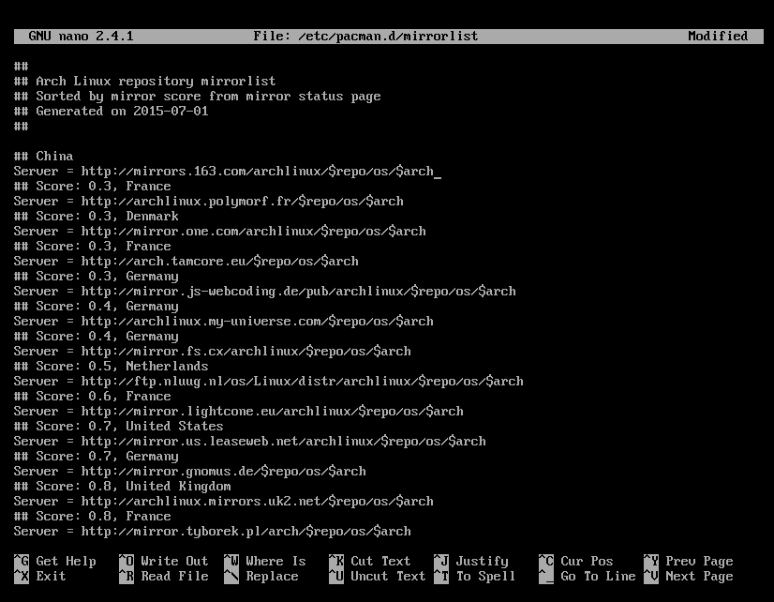Place cursor on "Sorted by mirror score" line
Image resolution: width=774 pixels, height=602 pixels.
tap(197, 97)
